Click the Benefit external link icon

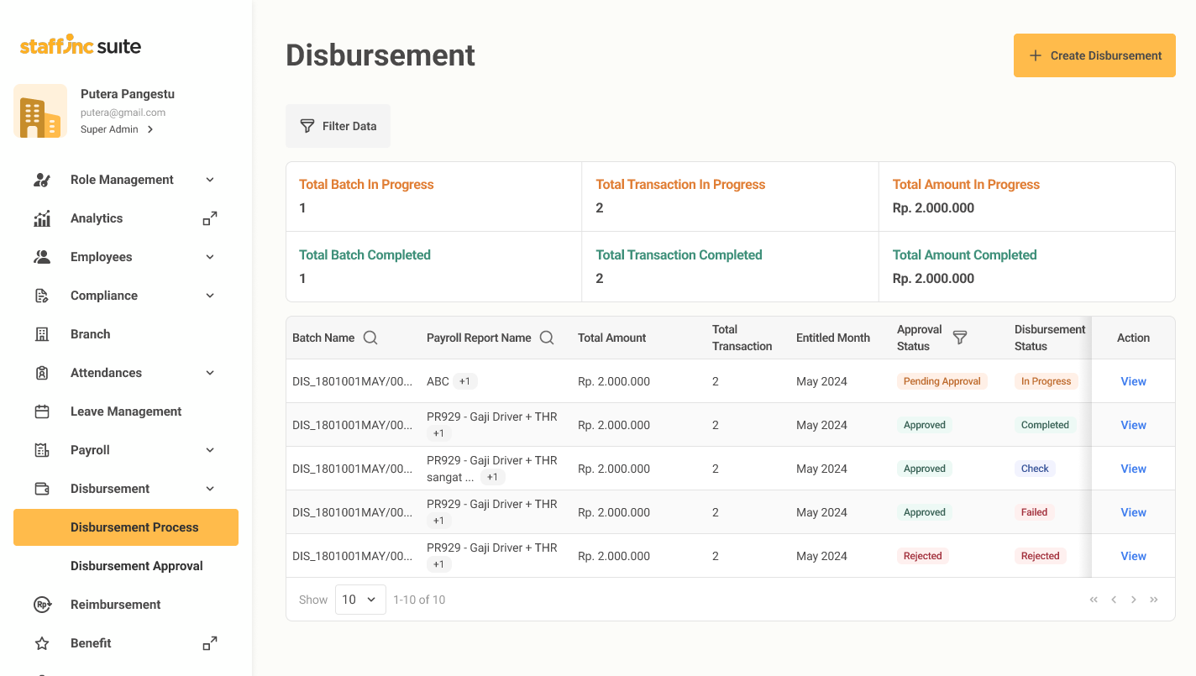click(210, 643)
